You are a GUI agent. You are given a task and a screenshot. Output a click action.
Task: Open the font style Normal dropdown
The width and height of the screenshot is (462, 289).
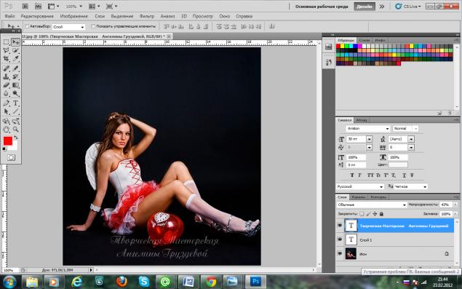(405, 129)
